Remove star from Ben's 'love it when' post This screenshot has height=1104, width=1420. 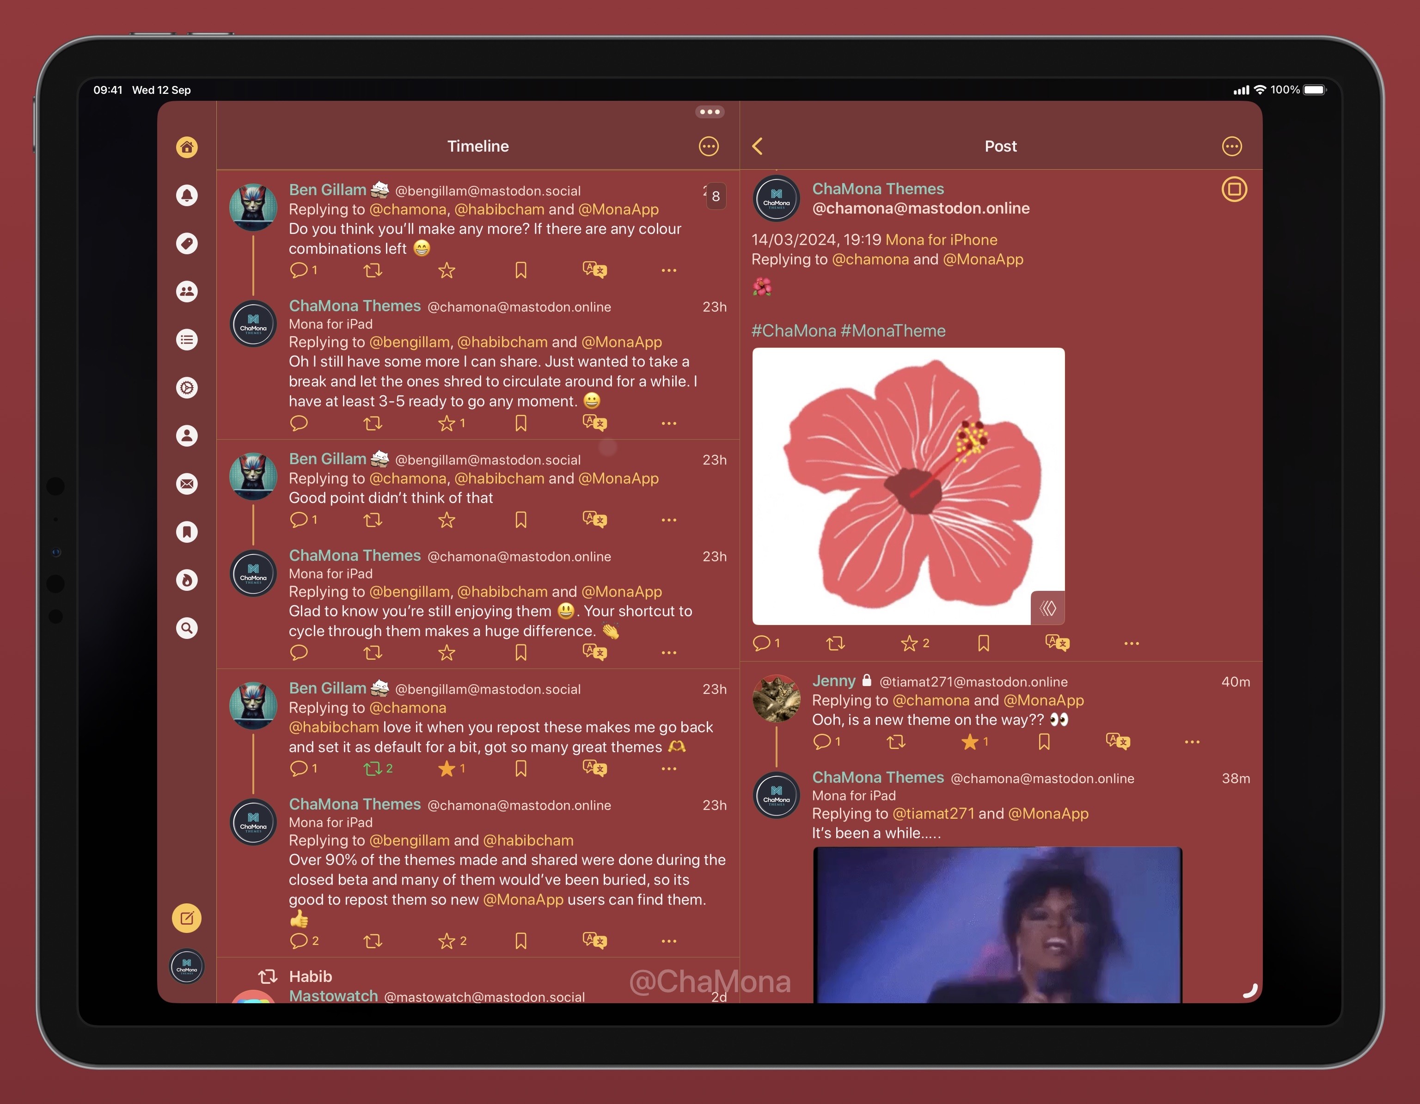[x=451, y=768]
